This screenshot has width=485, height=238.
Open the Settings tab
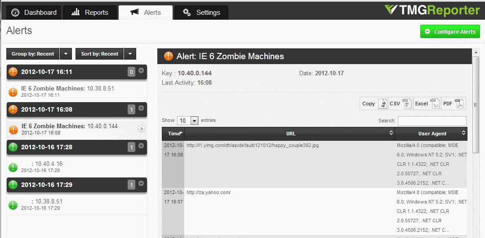[201, 13]
